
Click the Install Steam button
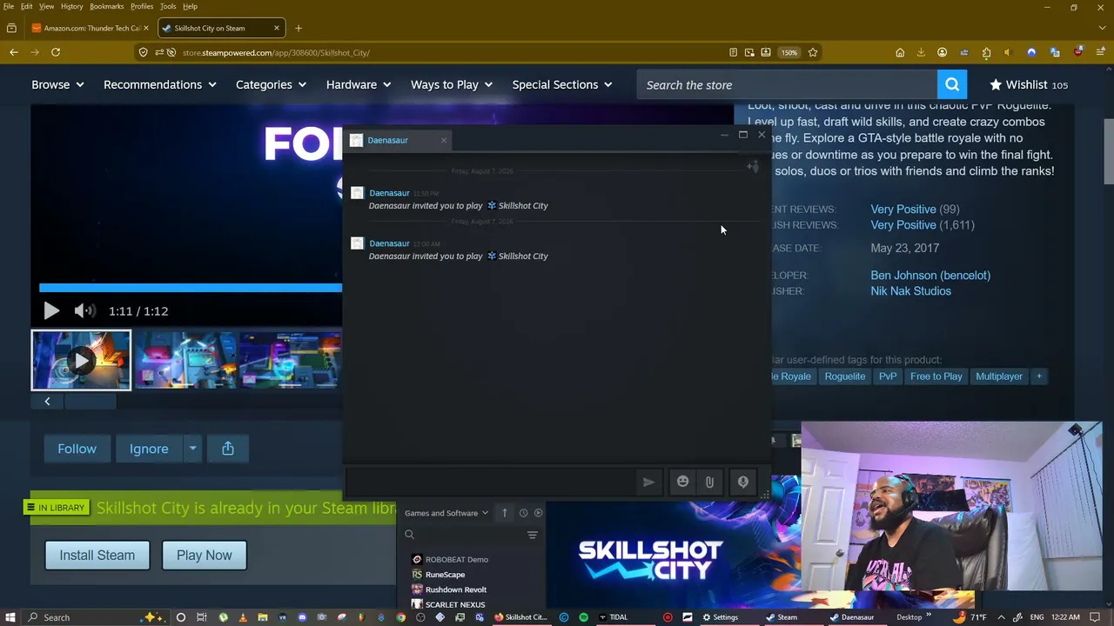(97, 555)
